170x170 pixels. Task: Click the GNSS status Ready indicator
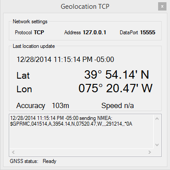point(49,161)
